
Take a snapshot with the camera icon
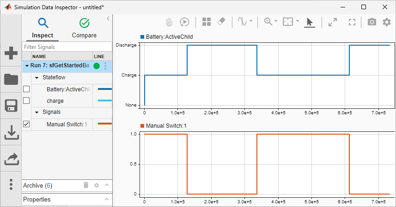tap(372, 22)
